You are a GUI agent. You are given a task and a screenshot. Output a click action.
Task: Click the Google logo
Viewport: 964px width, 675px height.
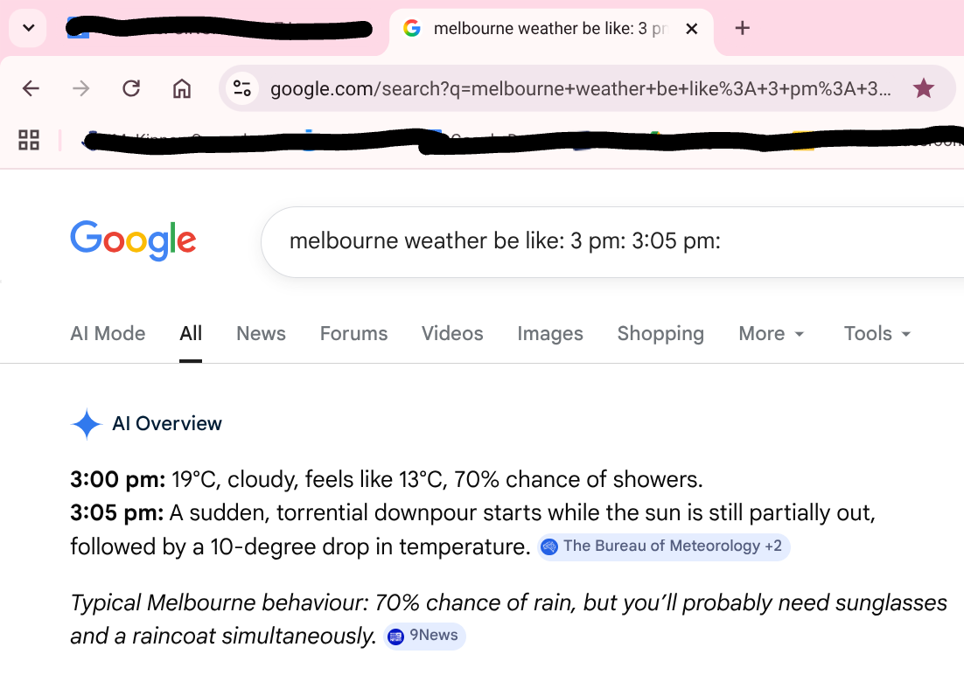tap(133, 240)
